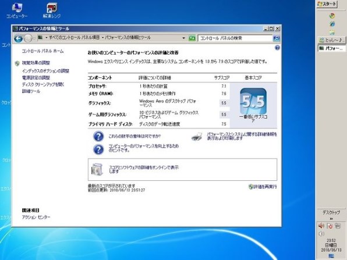Click the サブスコア column header
Viewport: 347px width, 260px height.
point(222,78)
